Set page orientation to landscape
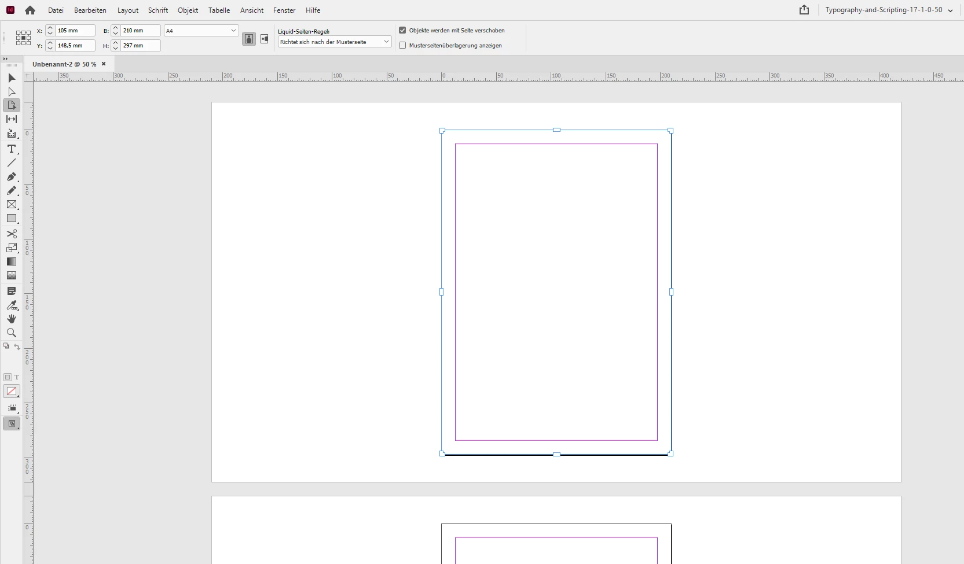This screenshot has width=964, height=564. pos(265,39)
